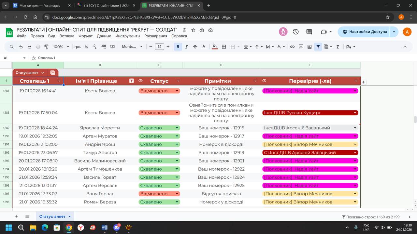Click the name box showing A1
The image size is (417, 234).
coord(15,58)
